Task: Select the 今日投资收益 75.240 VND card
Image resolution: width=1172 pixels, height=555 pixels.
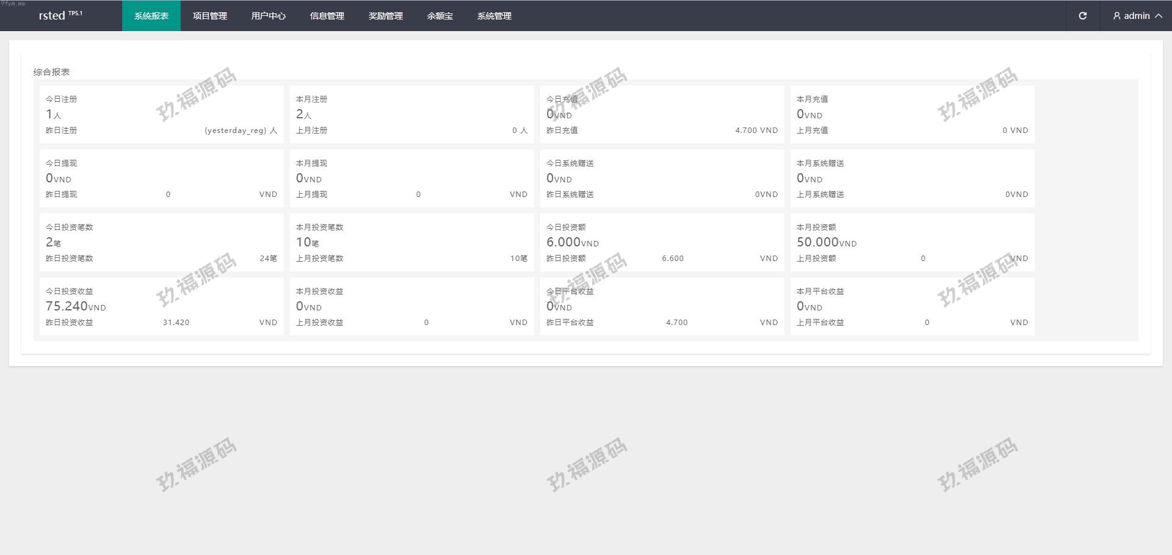Action: point(161,306)
